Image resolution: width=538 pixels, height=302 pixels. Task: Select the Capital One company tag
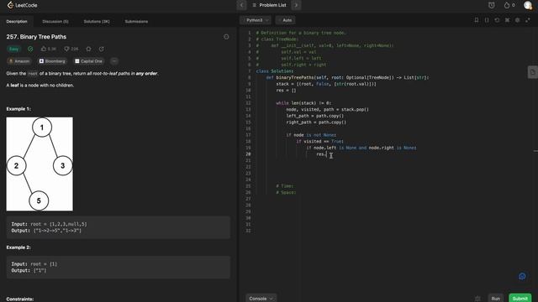pos(88,61)
